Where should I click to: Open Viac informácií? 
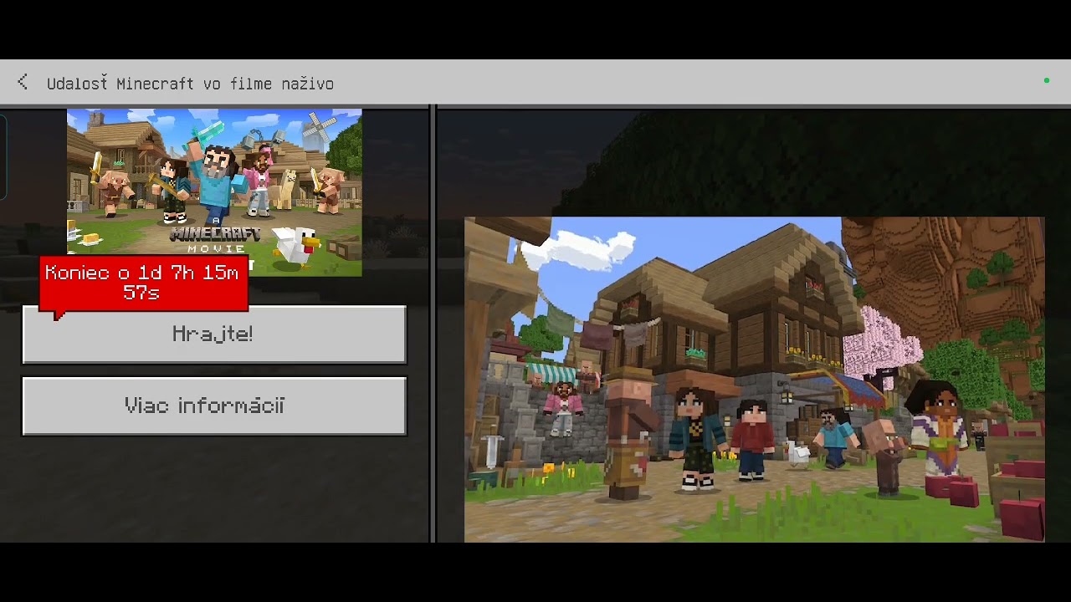[214, 406]
